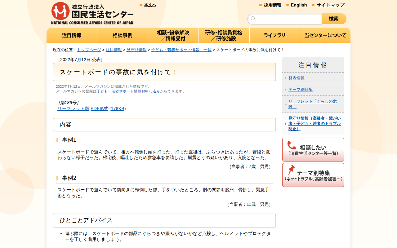Open the ライブラリ navigation tab
The width and height of the screenshot is (397, 248).
click(x=275, y=35)
